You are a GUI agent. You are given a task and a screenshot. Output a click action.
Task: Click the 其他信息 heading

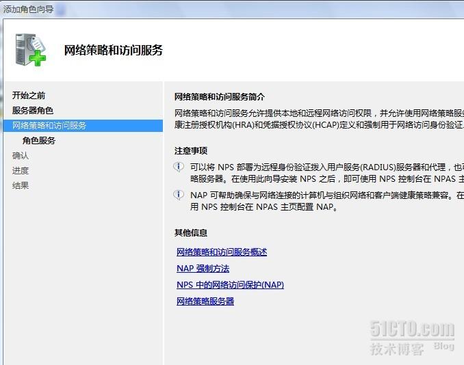click(191, 233)
